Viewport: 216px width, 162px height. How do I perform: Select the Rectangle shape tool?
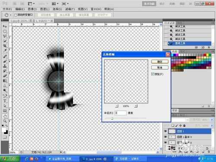(x=5, y=111)
